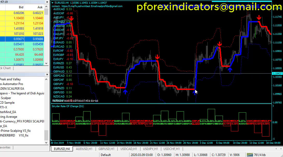Select the highlighted row with bid 0.95671
Image resolution: width=283 pixels, height=157 pixels.
(22, 39)
